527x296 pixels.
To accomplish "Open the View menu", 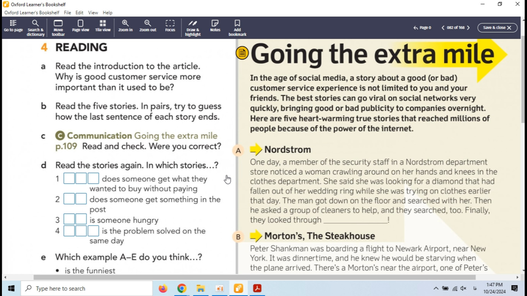I will click(x=93, y=13).
